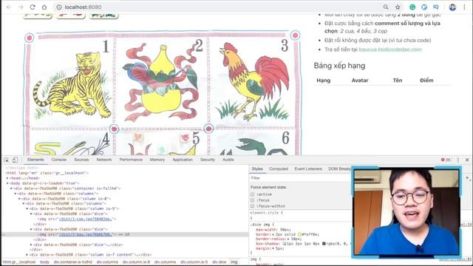
Task: Click the browser home icon
Action: click(x=44, y=7)
